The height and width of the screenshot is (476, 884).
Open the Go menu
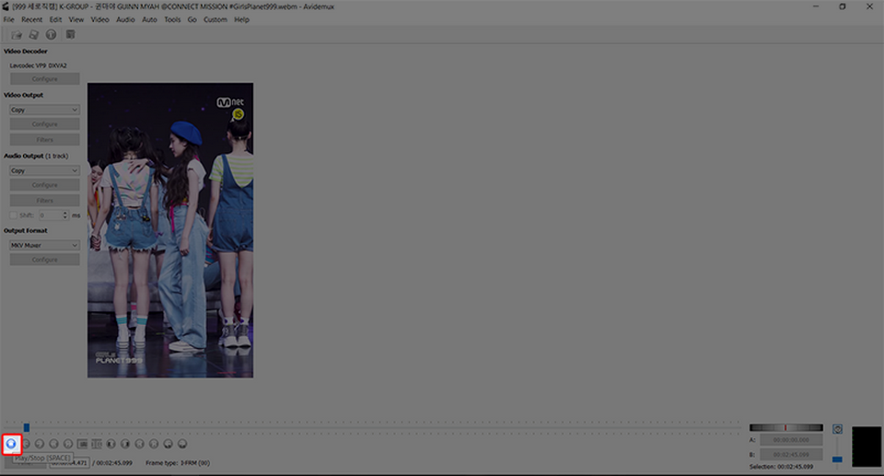click(x=192, y=19)
